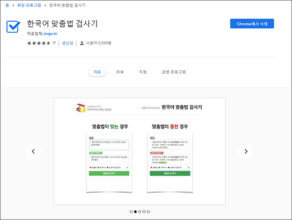Click the user count person icon
The height and width of the screenshot is (220, 292).
click(x=82, y=43)
